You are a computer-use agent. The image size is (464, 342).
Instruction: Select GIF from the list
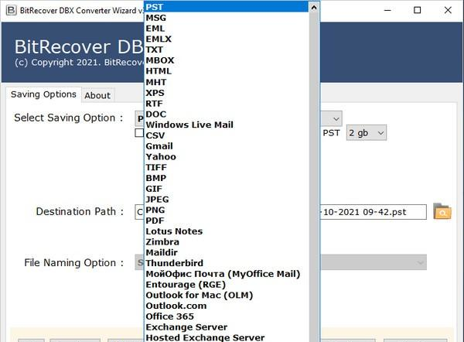pos(227,189)
